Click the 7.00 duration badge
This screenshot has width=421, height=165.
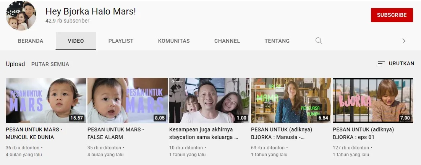405,118
